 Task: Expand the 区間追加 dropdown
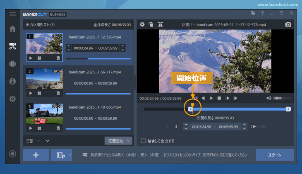[x=128, y=141]
